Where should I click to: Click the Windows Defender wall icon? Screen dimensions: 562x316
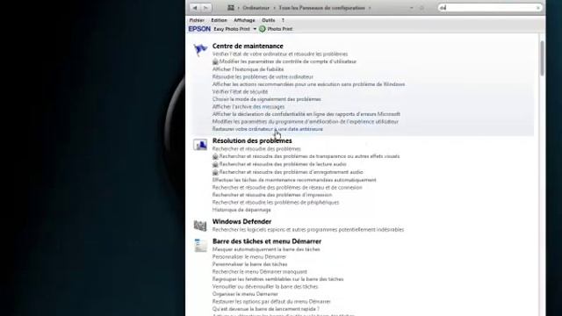(200, 226)
